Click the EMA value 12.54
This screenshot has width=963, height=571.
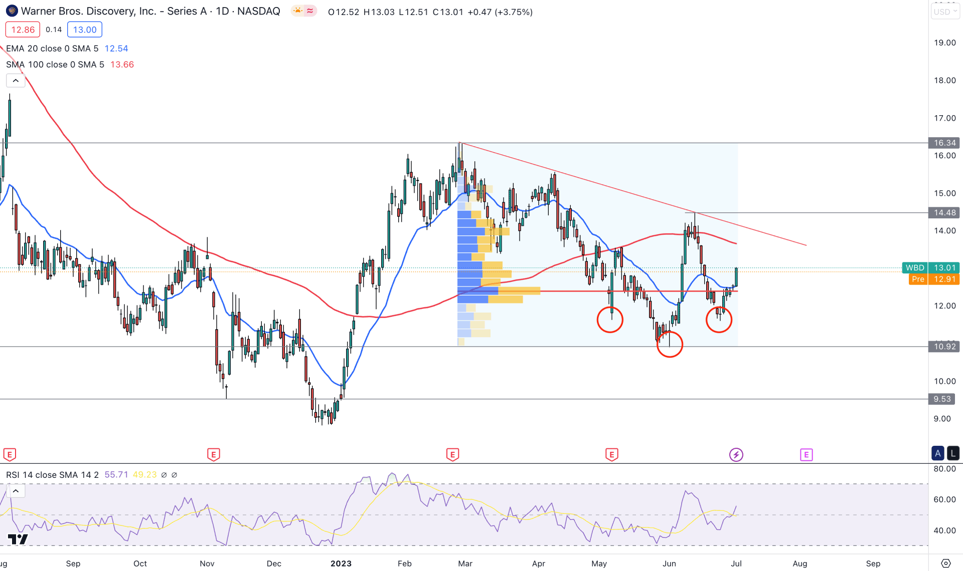[x=116, y=49]
